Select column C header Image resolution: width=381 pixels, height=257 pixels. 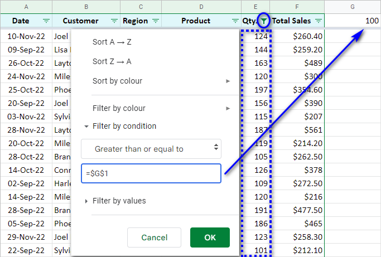click(x=141, y=7)
